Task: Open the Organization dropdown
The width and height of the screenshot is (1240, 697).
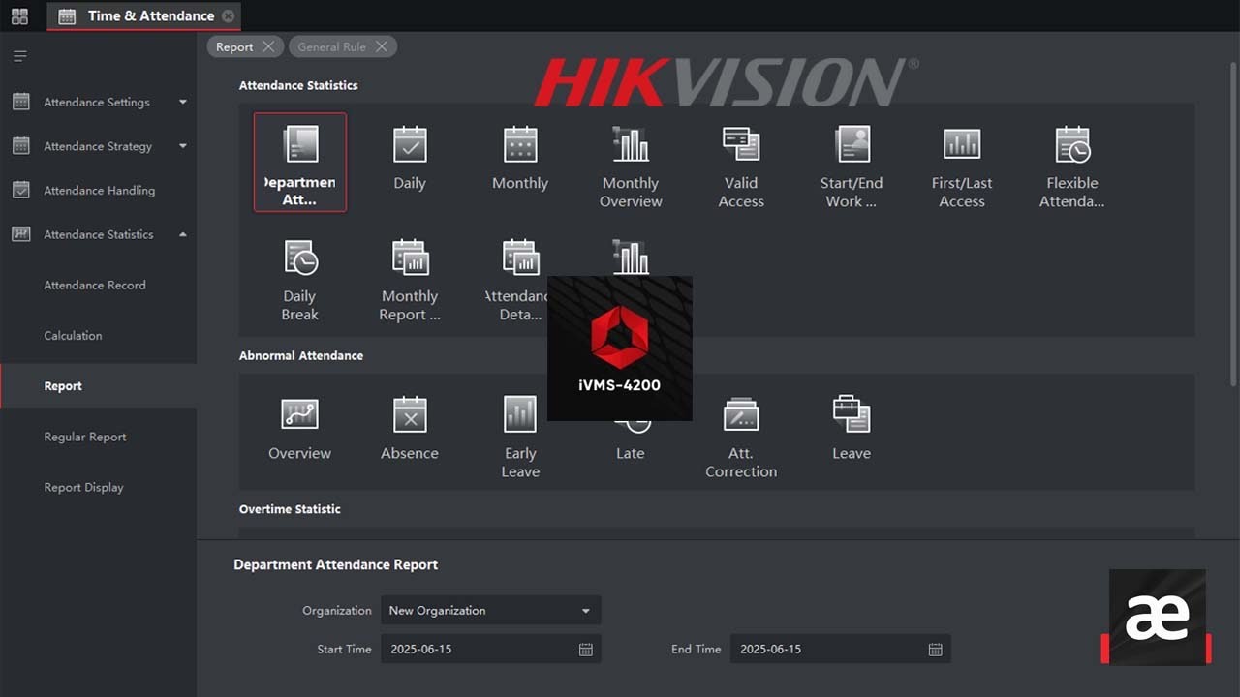Action: [x=491, y=611]
